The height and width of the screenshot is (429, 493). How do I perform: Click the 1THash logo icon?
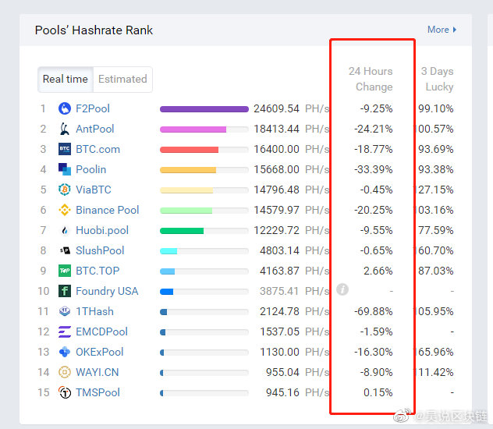[x=65, y=311]
